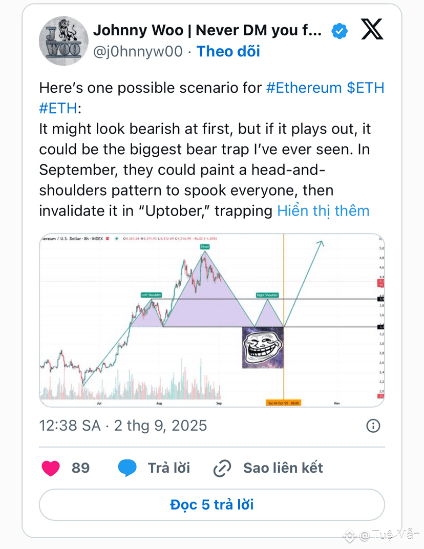424x549 pixels.
Task: Expand tweet text with Hiển thị thêm
Action: click(x=323, y=211)
